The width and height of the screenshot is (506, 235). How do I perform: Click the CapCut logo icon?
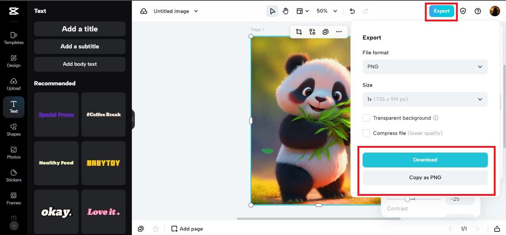[x=14, y=11]
